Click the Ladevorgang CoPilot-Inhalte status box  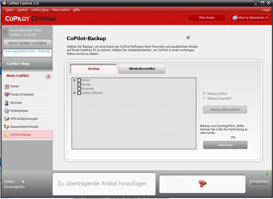(27, 53)
